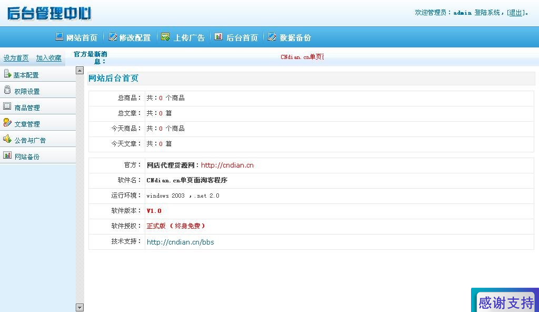Click the 退出 logout link
This screenshot has height=312, width=539.
515,13
